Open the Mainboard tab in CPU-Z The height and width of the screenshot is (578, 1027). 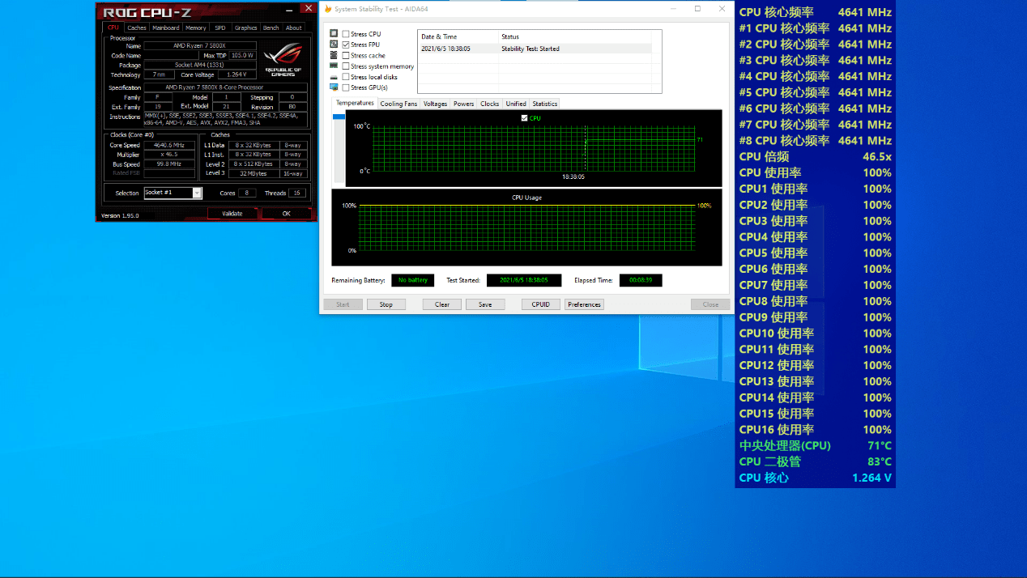pos(166,28)
